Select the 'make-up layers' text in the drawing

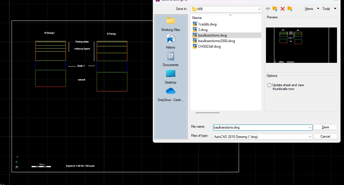click(x=82, y=49)
